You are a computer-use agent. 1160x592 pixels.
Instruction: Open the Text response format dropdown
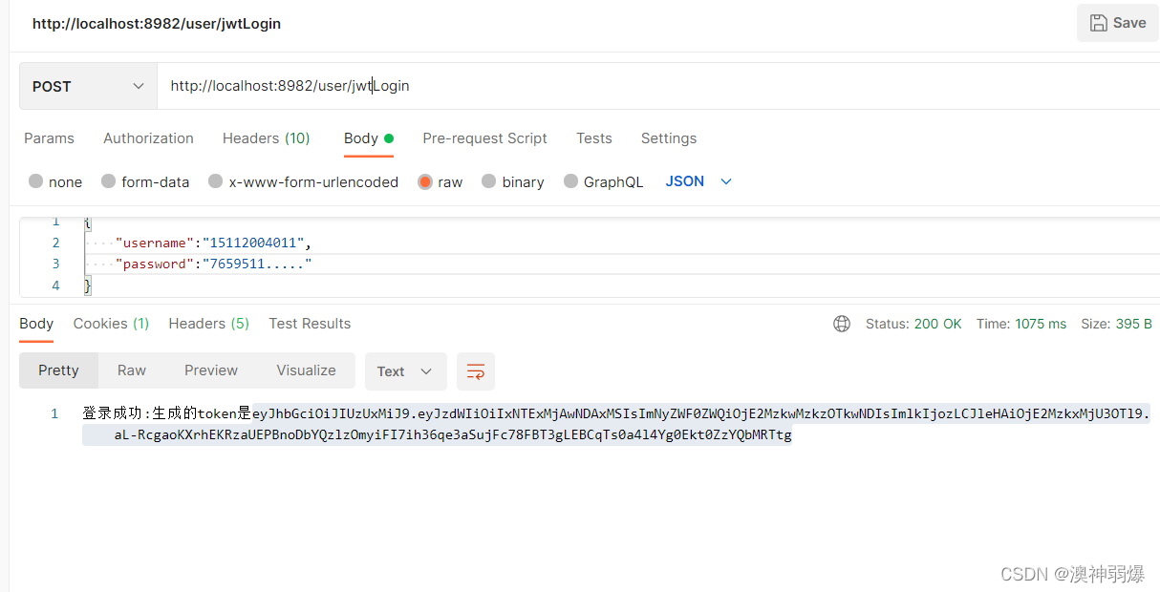(405, 371)
